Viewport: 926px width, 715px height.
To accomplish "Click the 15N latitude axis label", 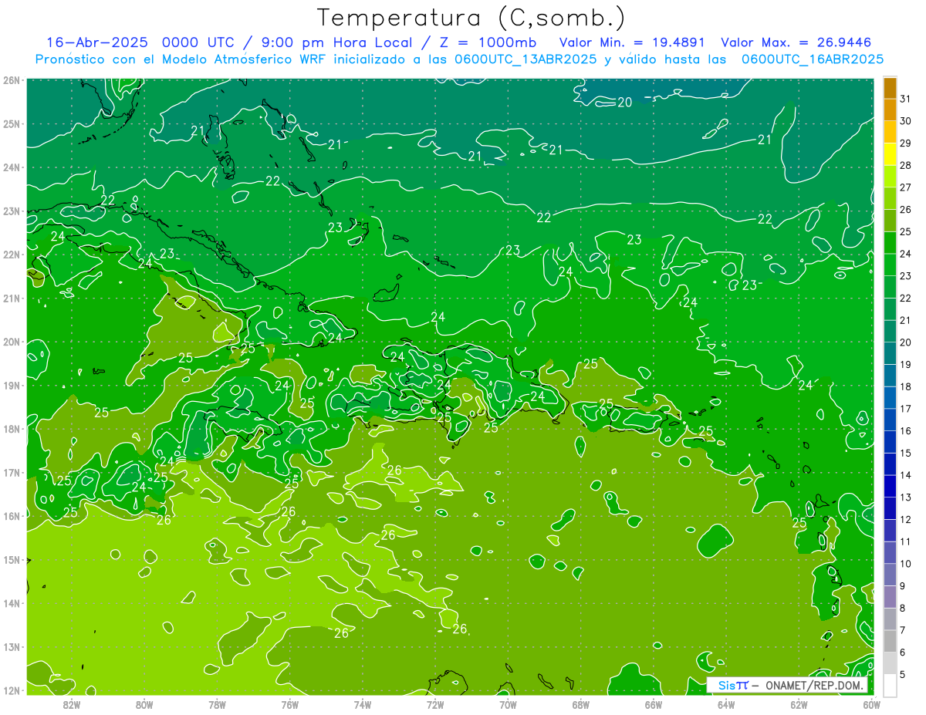I will coord(12,559).
